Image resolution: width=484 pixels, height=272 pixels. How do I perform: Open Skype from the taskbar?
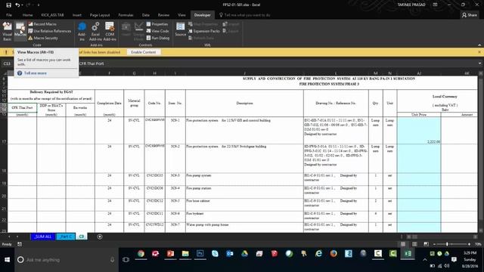(215, 254)
